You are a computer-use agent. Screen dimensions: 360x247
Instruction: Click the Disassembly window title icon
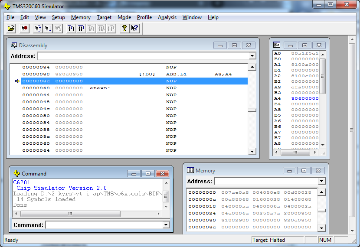point(14,45)
